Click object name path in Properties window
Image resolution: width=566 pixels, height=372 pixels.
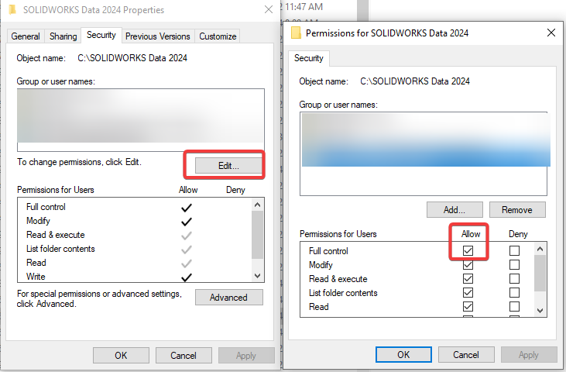[132, 58]
